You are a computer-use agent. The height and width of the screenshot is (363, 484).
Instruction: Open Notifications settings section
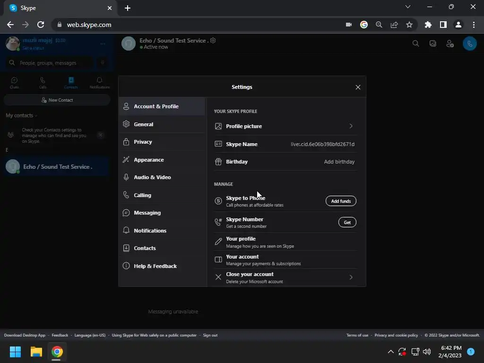tap(162, 231)
